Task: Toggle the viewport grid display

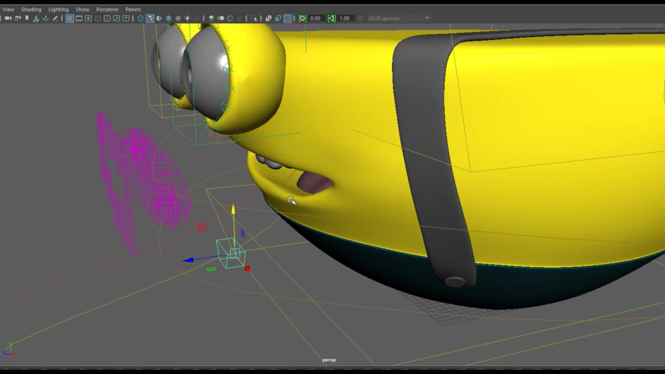Action: pyautogui.click(x=70, y=19)
